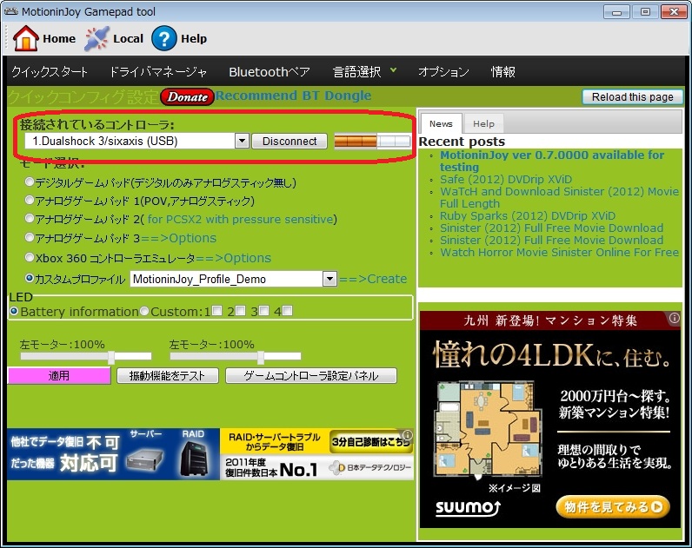
Task: Open MotioninJoy ver 0.7.0000 news post
Action: tap(552, 161)
